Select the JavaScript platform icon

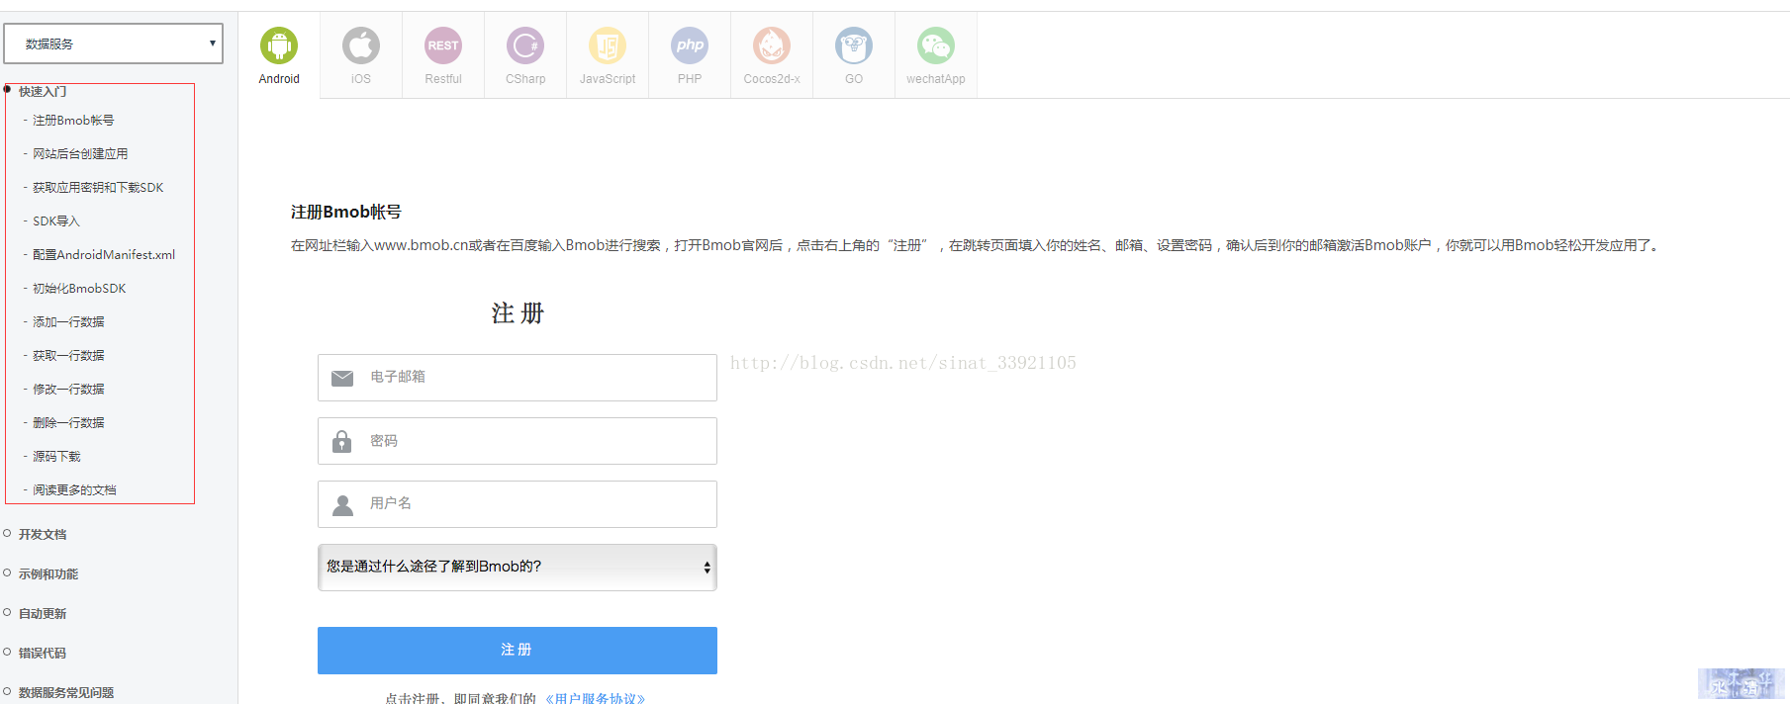pyautogui.click(x=608, y=45)
